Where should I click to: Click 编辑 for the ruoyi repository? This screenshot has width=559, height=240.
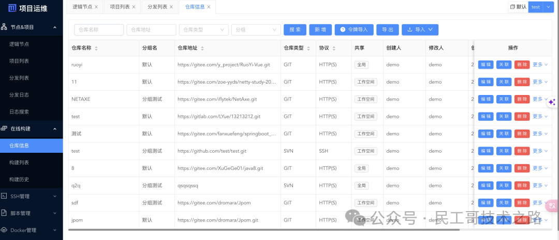[486, 65]
